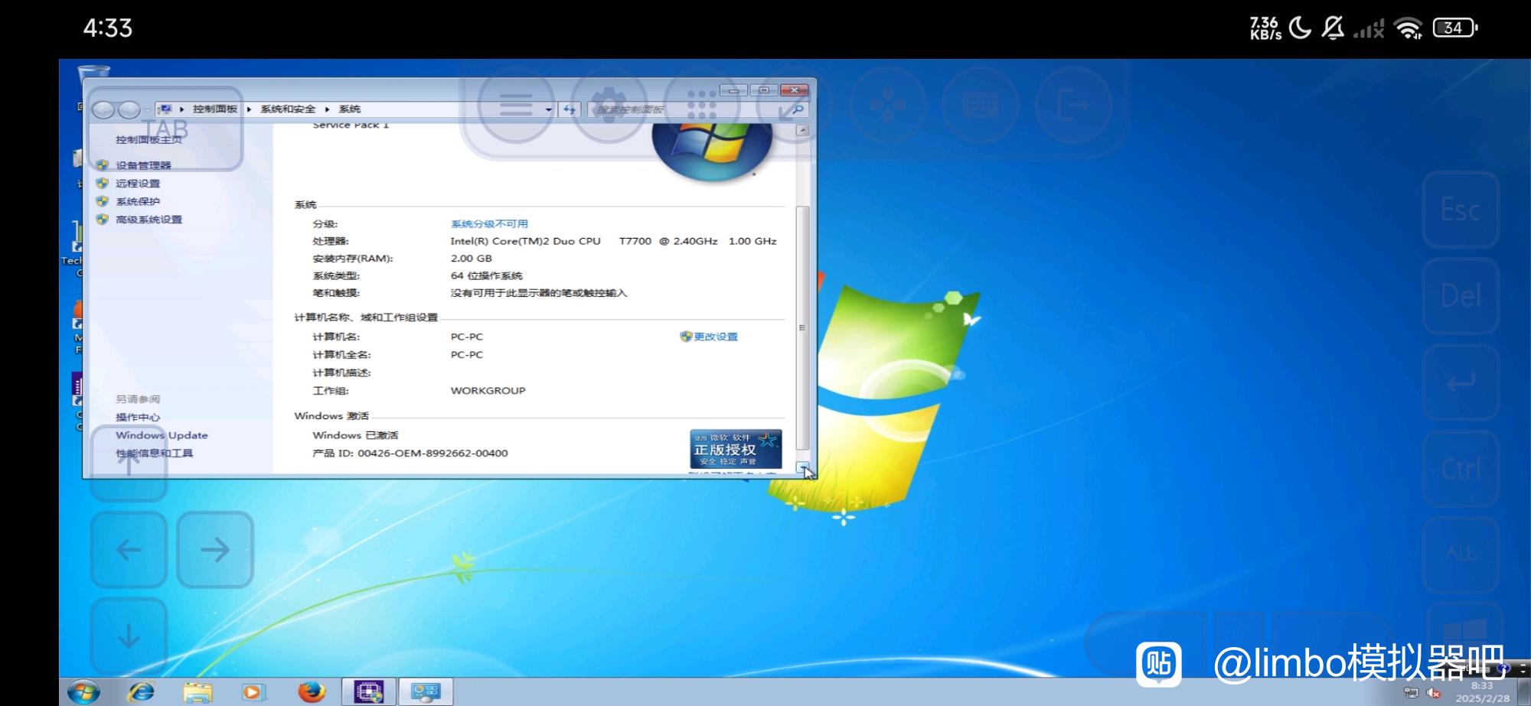The height and width of the screenshot is (706, 1531).
Task: Click the window forward navigation button
Action: (x=128, y=110)
